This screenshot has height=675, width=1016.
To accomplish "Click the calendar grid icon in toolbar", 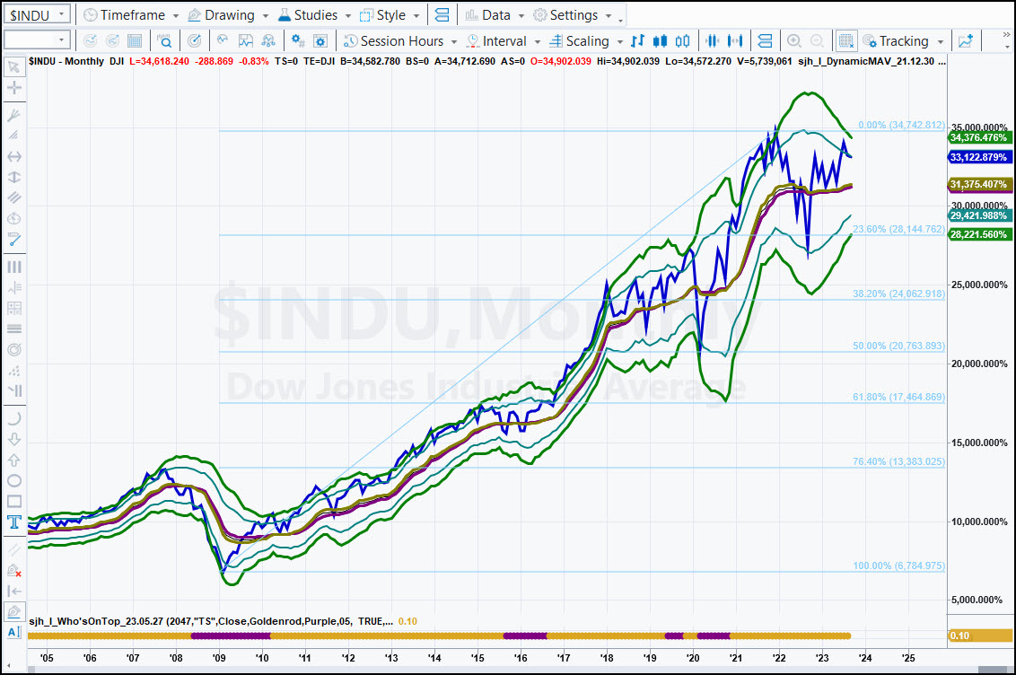I will point(135,40).
